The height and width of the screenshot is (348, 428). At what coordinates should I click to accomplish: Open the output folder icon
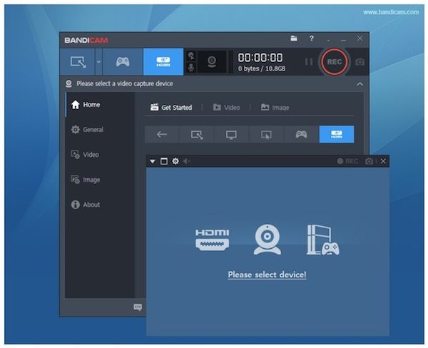[294, 39]
